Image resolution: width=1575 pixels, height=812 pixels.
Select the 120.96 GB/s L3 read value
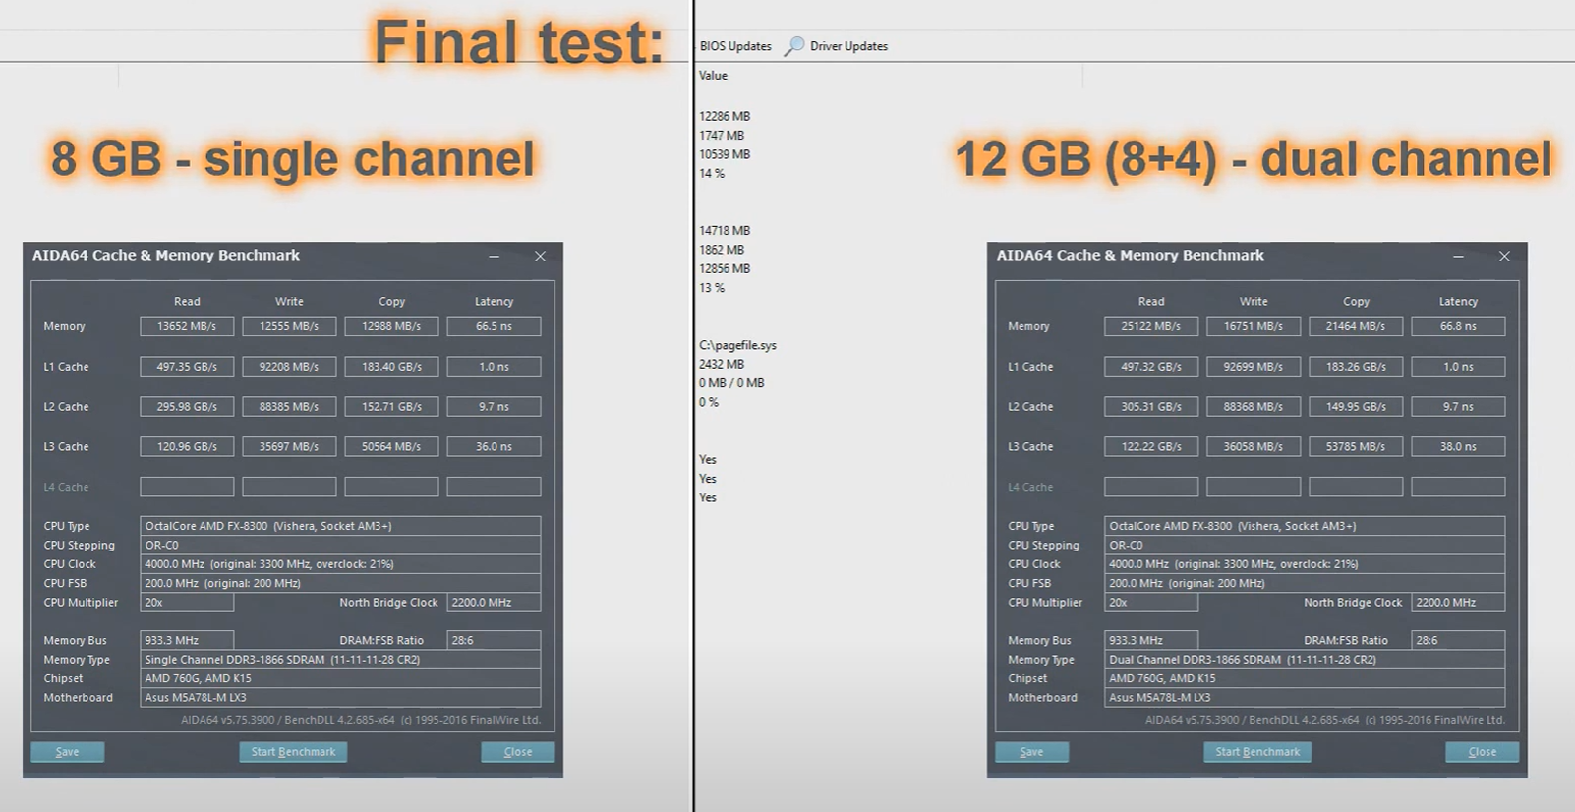[x=187, y=447]
